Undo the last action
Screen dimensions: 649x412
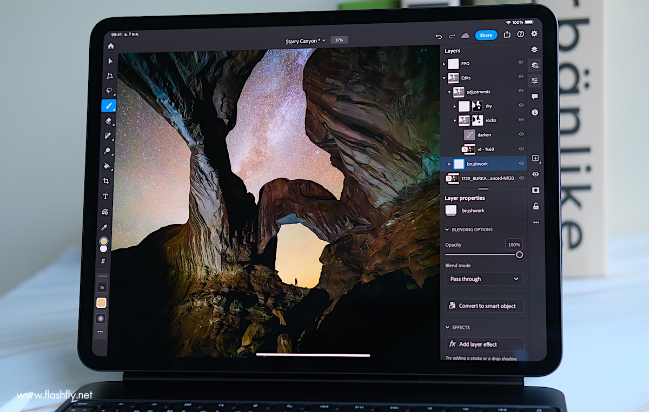(439, 36)
